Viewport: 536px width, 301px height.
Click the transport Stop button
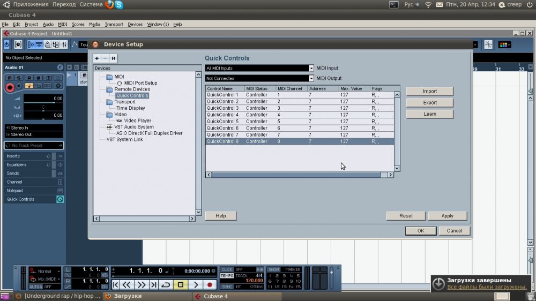[x=181, y=284]
